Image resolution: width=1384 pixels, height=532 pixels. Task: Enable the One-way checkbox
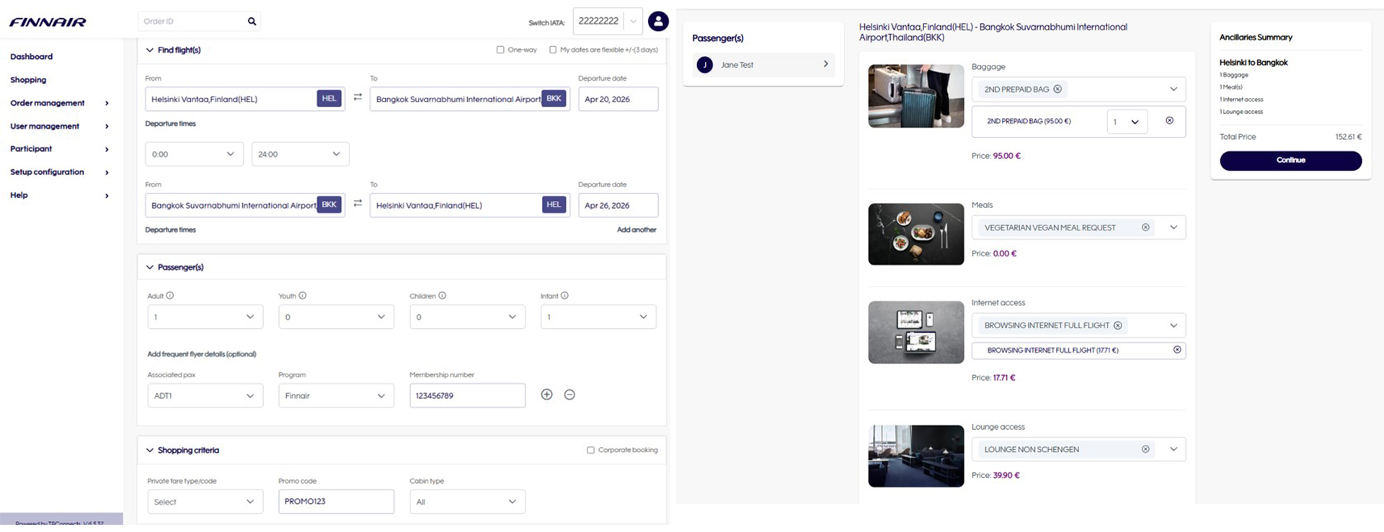pyautogui.click(x=500, y=50)
